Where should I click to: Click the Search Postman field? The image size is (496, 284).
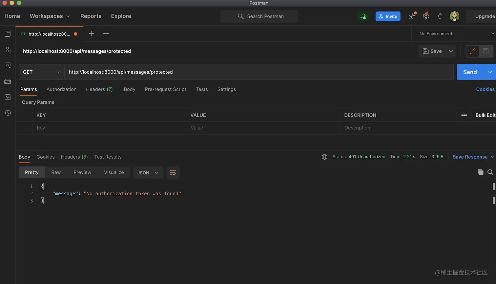point(259,16)
